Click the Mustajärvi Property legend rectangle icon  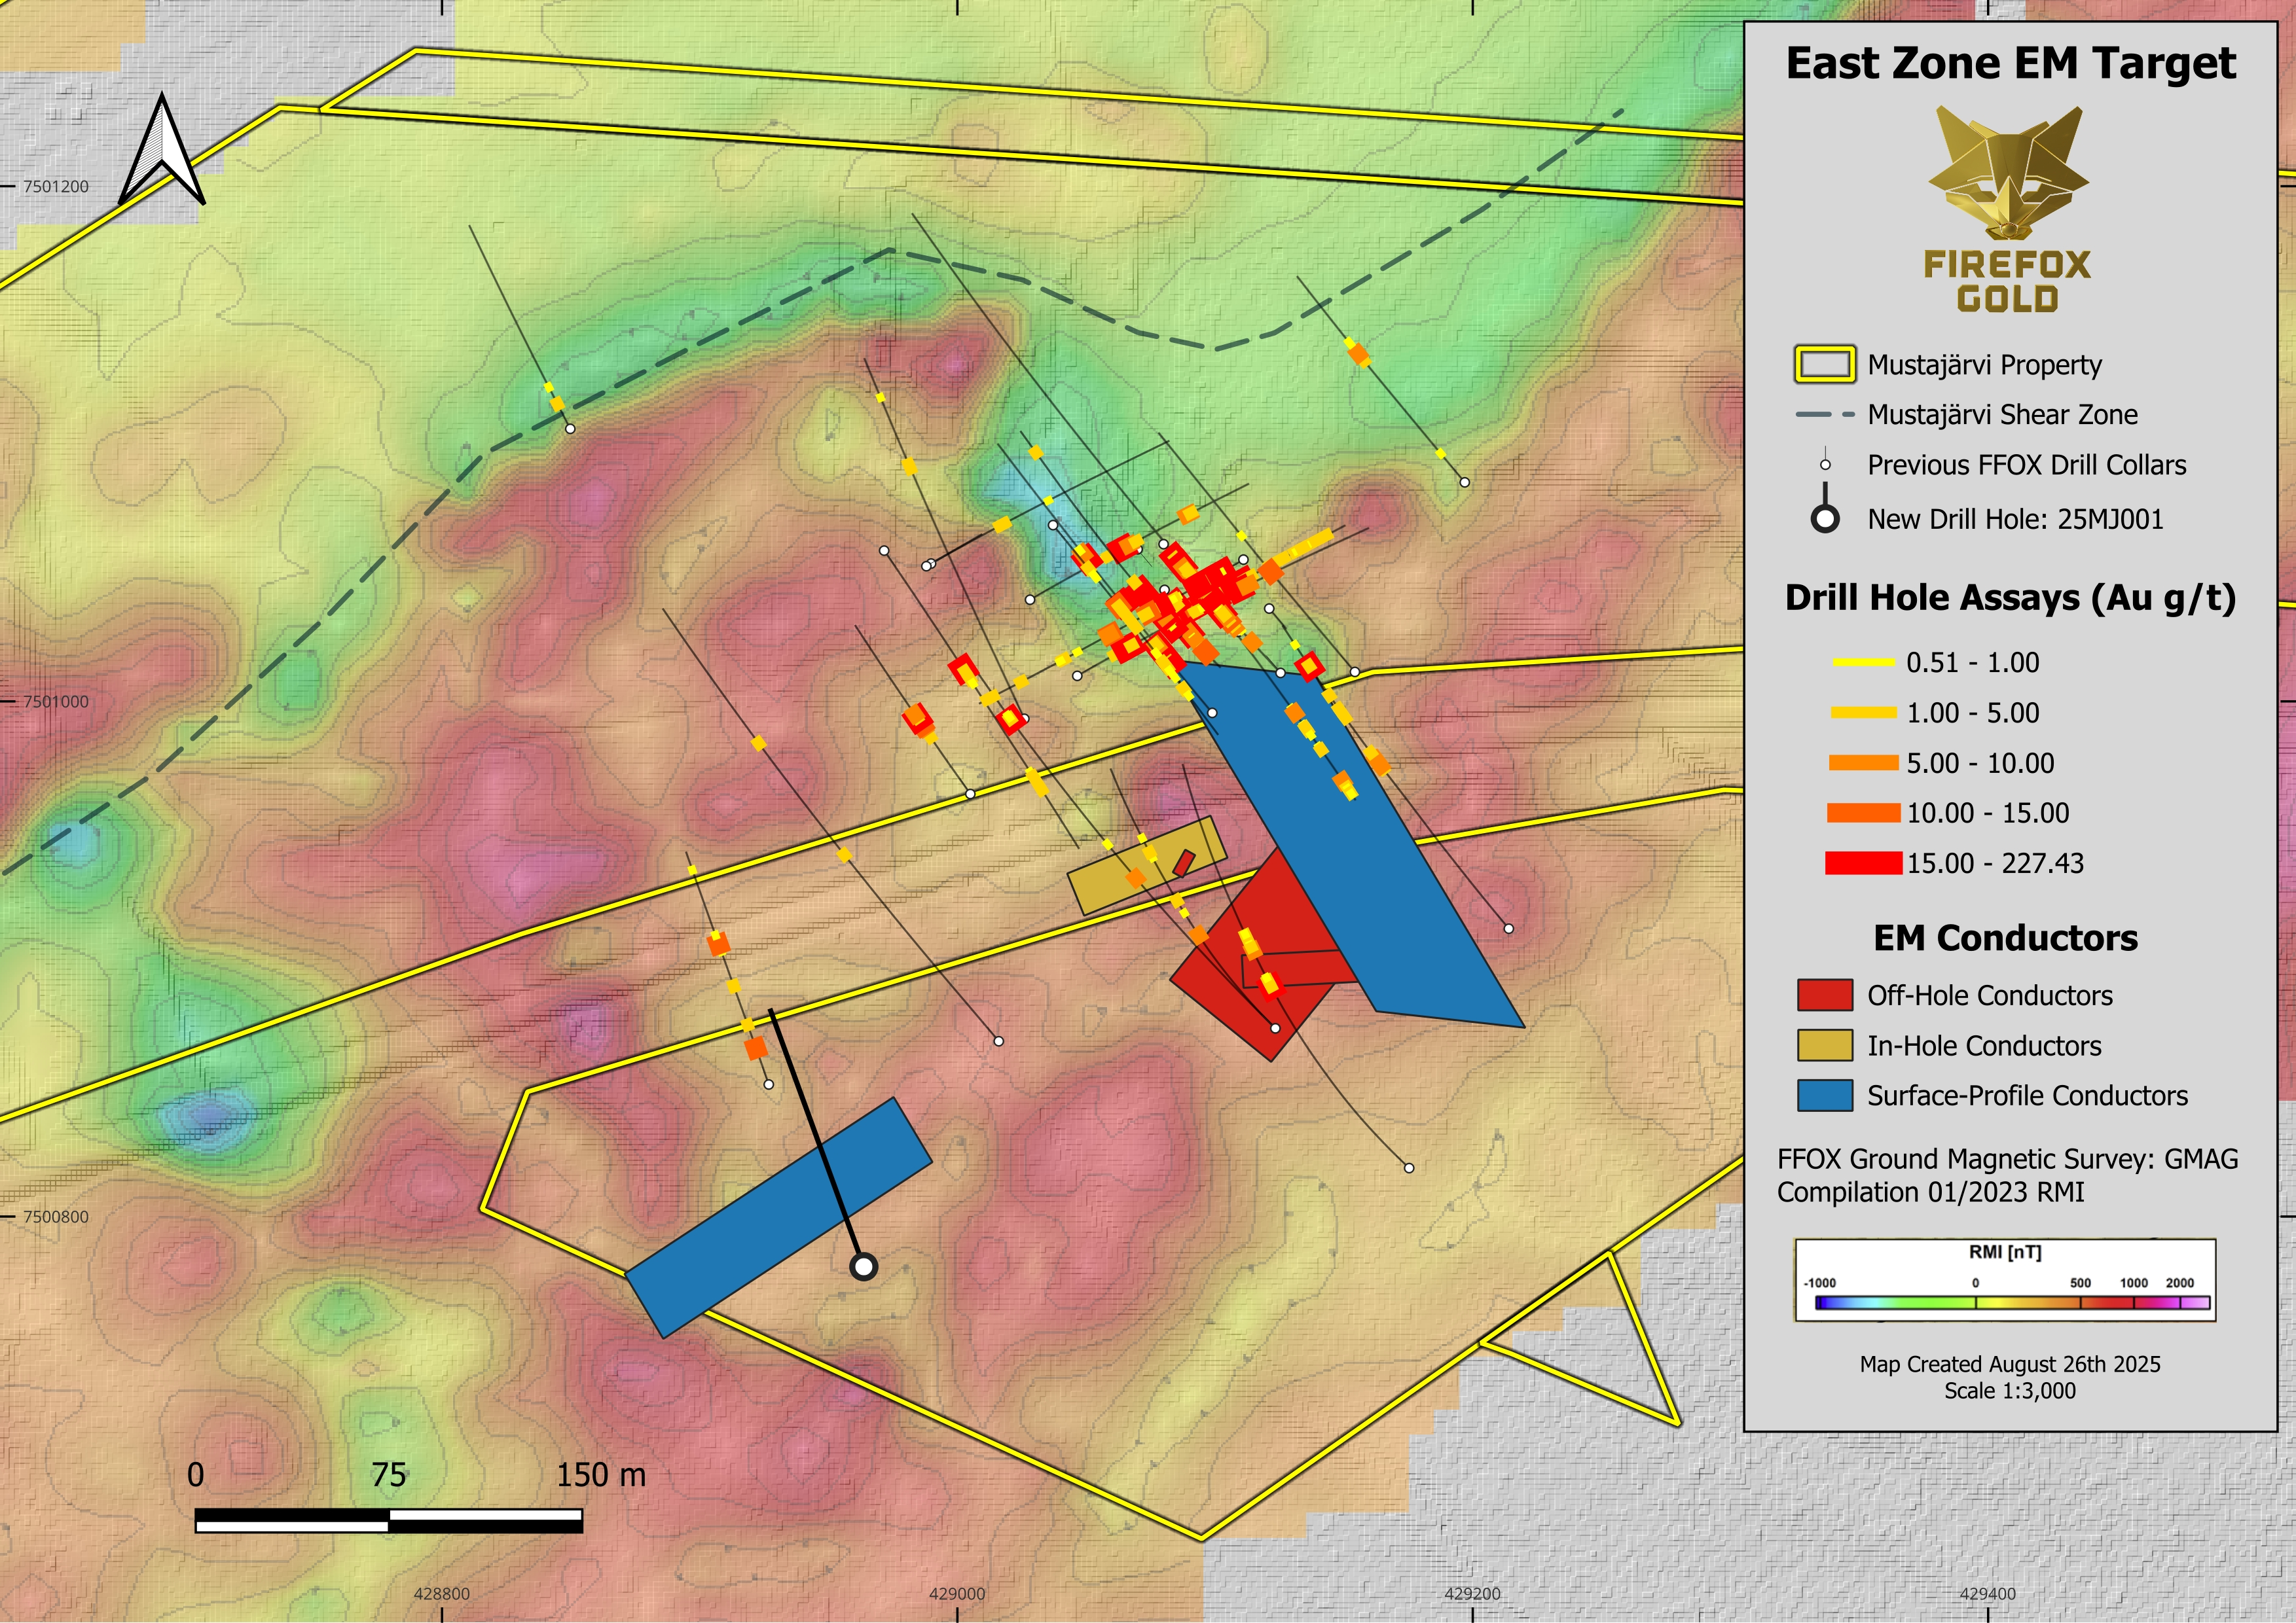(x=1824, y=365)
